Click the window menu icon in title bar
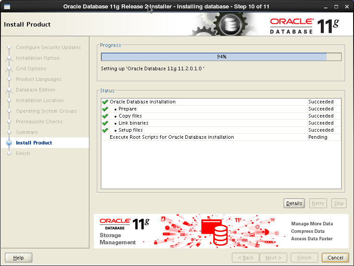354x266 pixels. point(7,7)
